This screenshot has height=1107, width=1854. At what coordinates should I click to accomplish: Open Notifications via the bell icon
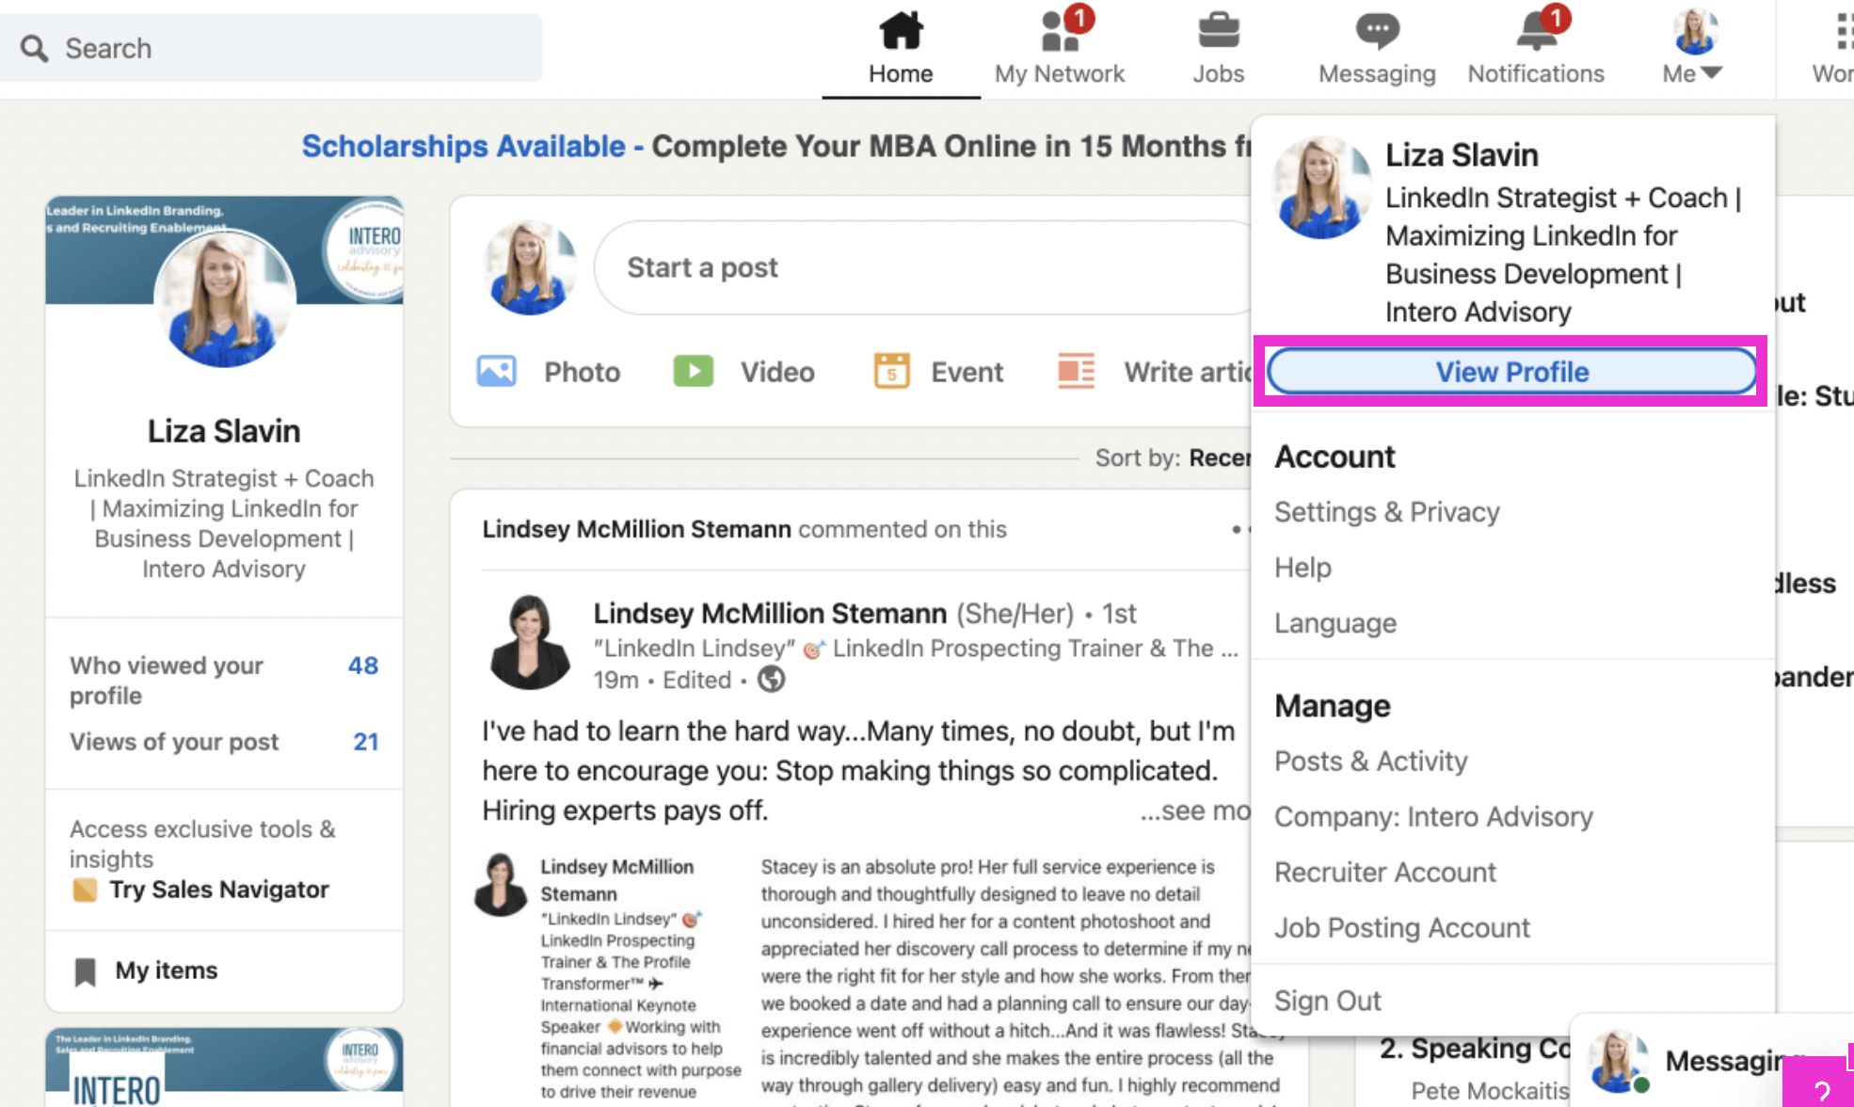(1534, 31)
